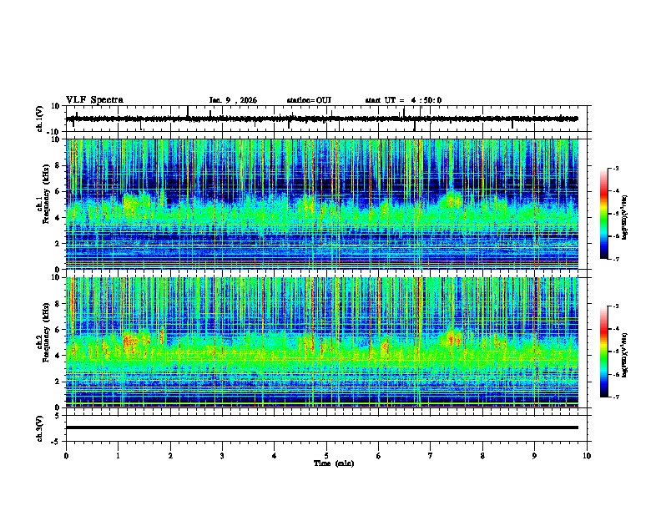Click the time axis tick label '9'
This screenshot has height=511, width=661.
534,456
